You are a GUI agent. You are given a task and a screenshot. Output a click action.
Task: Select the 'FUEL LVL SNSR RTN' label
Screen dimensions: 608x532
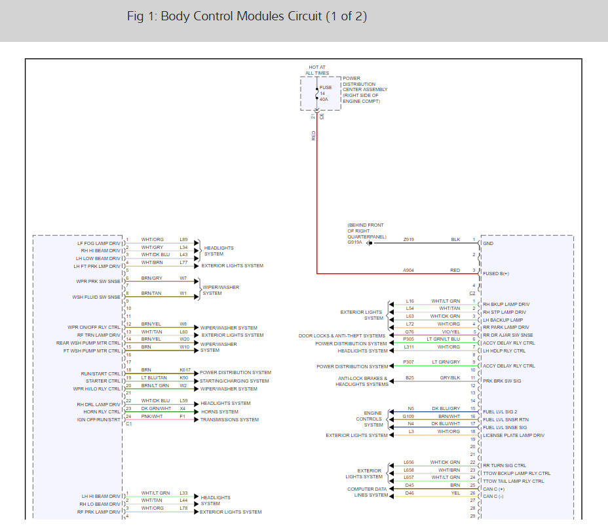506,419
